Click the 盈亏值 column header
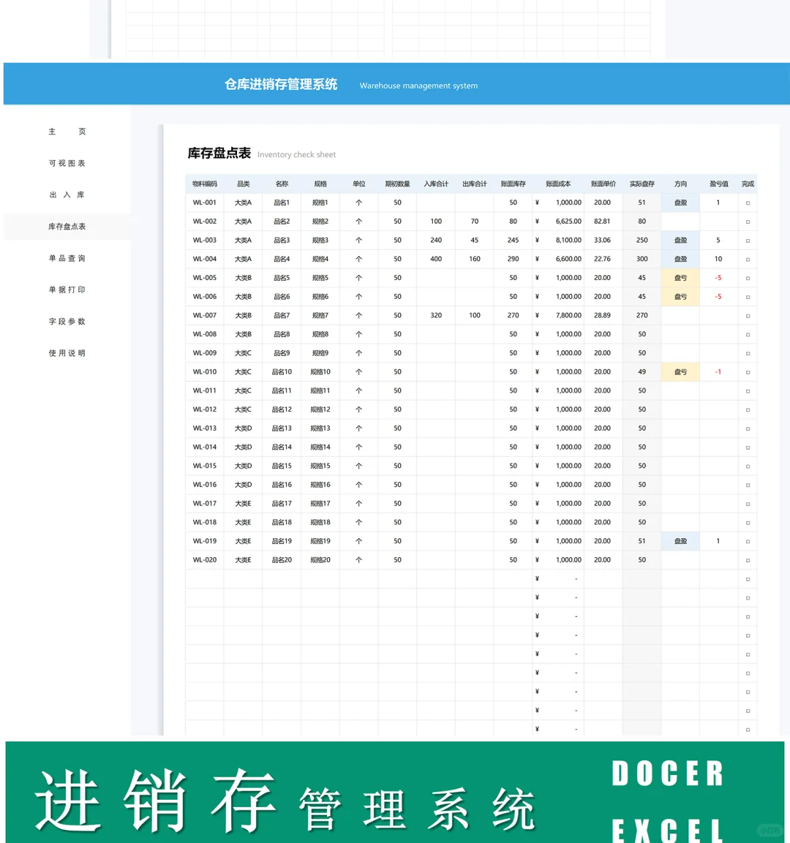This screenshot has height=843, width=790. click(x=718, y=184)
